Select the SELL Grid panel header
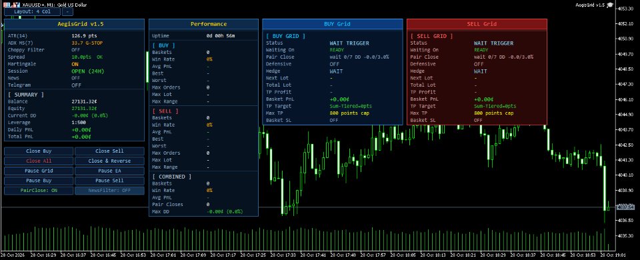The width and height of the screenshot is (640, 260). [477, 24]
